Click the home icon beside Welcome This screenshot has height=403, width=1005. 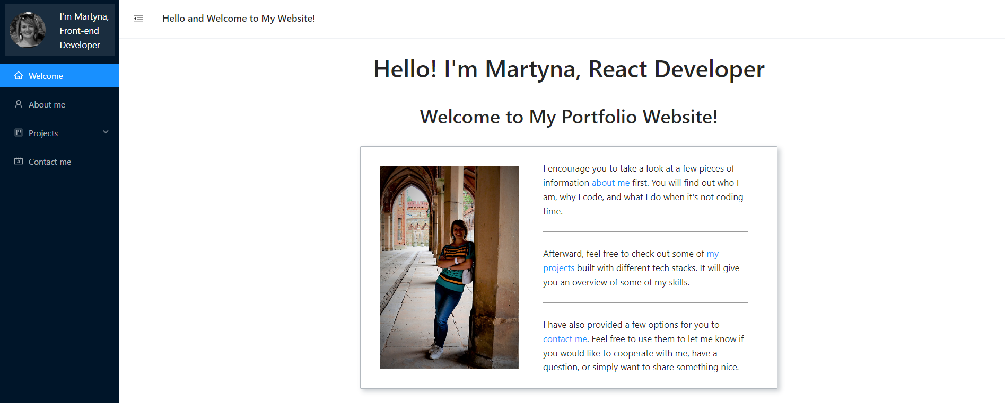click(x=19, y=75)
